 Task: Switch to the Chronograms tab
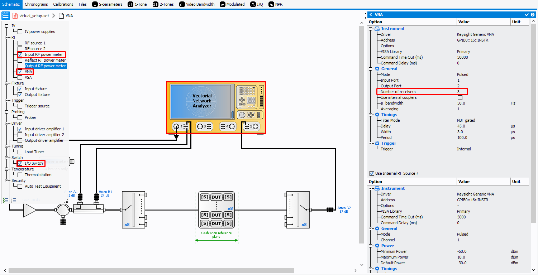click(x=36, y=4)
